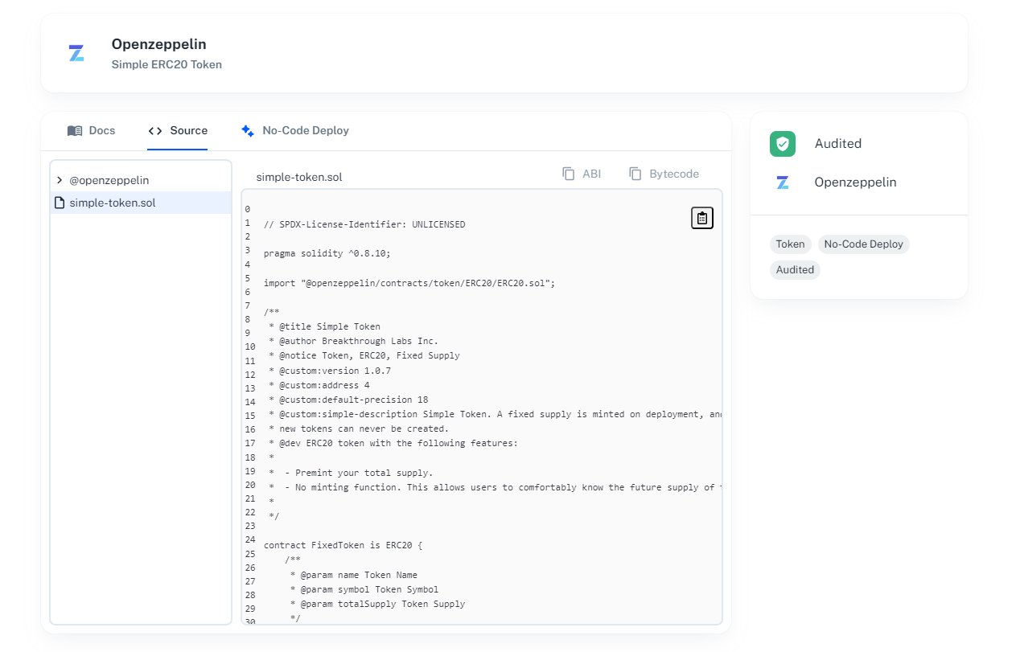Click the Audited tag chip
The image size is (1016, 652).
(x=796, y=270)
